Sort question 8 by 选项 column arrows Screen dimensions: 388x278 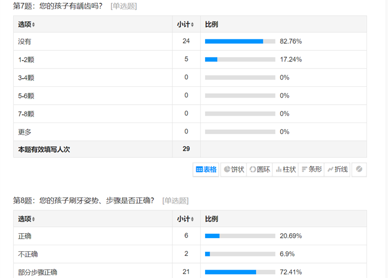[33, 219]
